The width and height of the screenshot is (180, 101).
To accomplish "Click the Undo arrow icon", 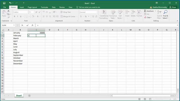I will (10, 3).
